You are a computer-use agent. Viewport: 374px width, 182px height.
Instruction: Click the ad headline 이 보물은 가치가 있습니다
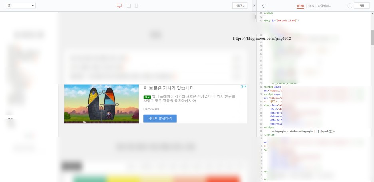point(169,88)
